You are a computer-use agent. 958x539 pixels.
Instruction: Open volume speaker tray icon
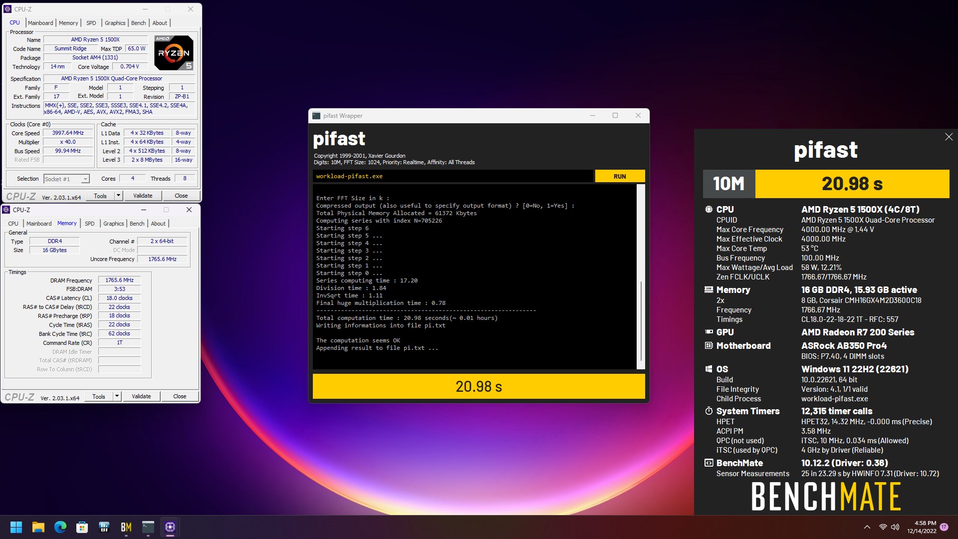pyautogui.click(x=895, y=527)
